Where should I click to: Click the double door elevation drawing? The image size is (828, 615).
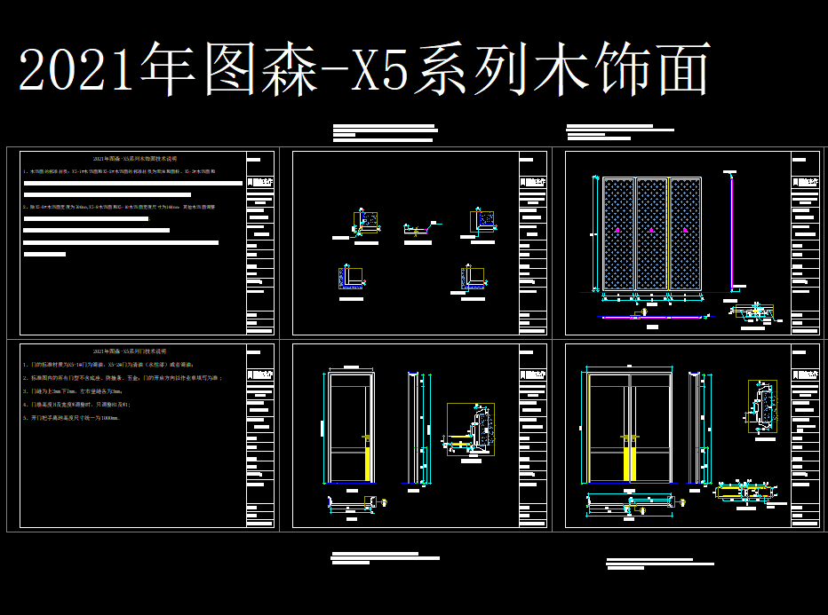(629, 427)
